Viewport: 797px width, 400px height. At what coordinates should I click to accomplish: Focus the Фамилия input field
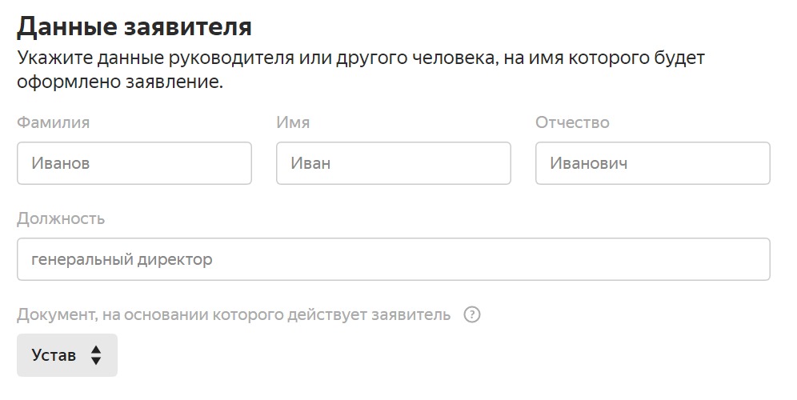tap(134, 163)
